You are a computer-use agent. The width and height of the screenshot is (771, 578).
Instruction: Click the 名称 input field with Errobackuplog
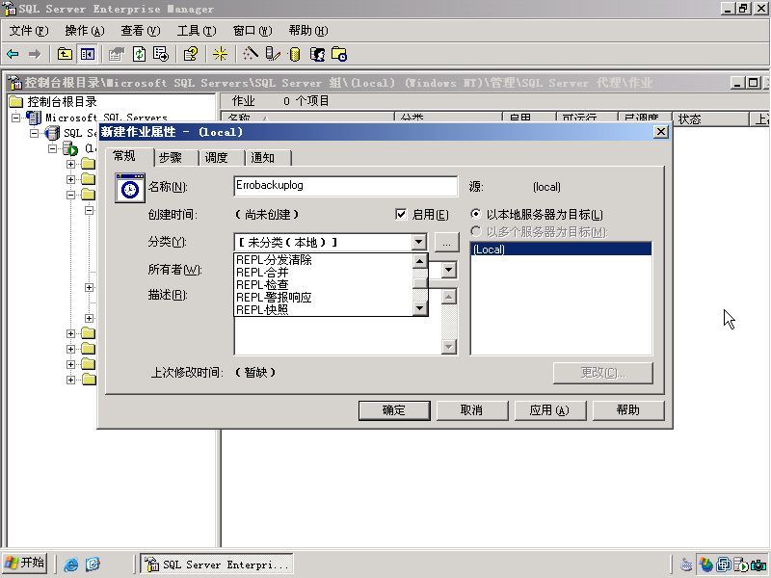[345, 186]
